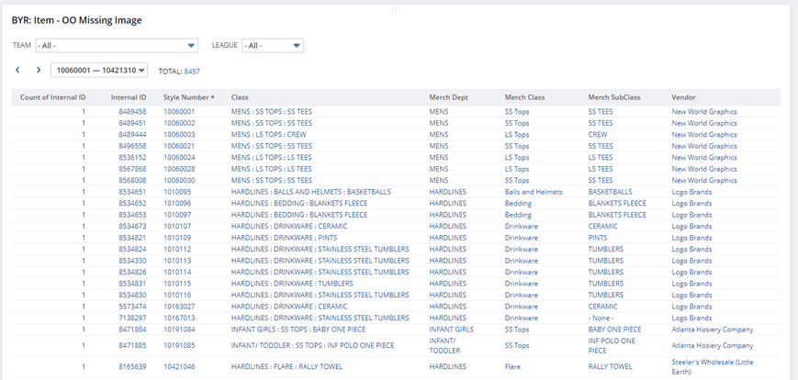Click style number 10060001
The image size is (798, 380).
(179, 111)
